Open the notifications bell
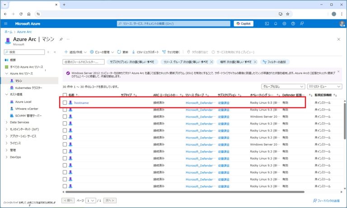Viewport: 347px width, 208px height. (x=276, y=23)
